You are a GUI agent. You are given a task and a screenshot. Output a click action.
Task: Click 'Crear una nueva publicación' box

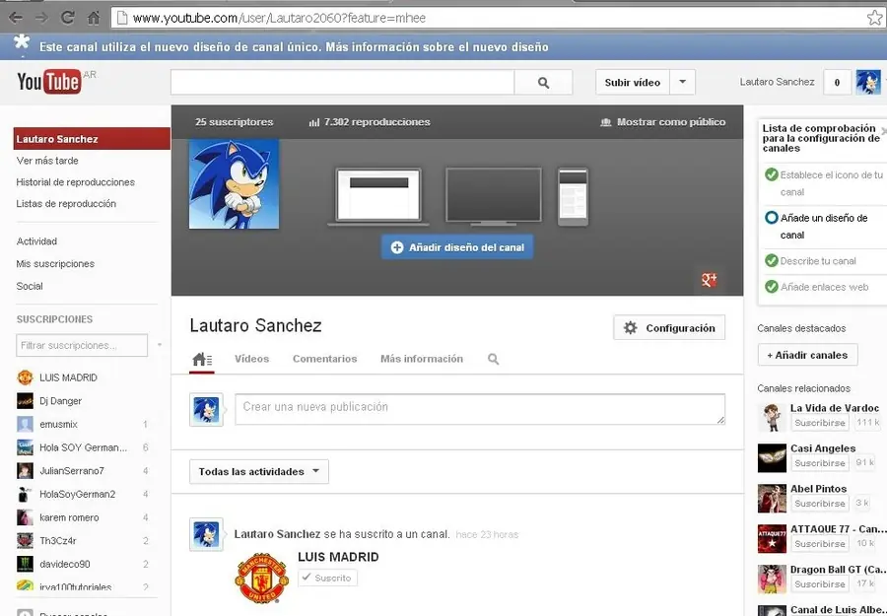[x=480, y=409]
